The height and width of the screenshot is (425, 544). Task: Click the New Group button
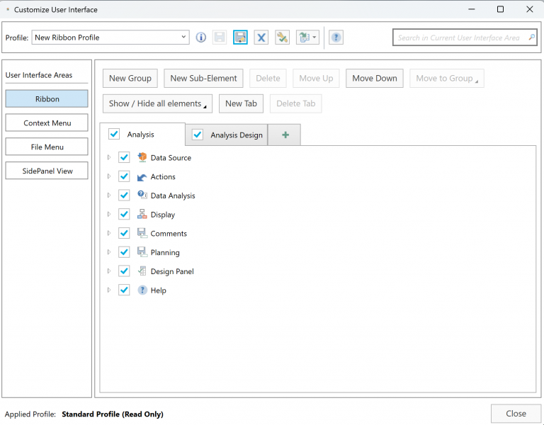130,79
